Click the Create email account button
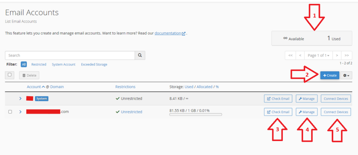Screen dimensions: 358x155 (x=330, y=75)
